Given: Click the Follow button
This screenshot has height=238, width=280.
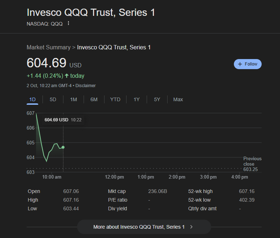Looking at the screenshot, I should 248,64.
